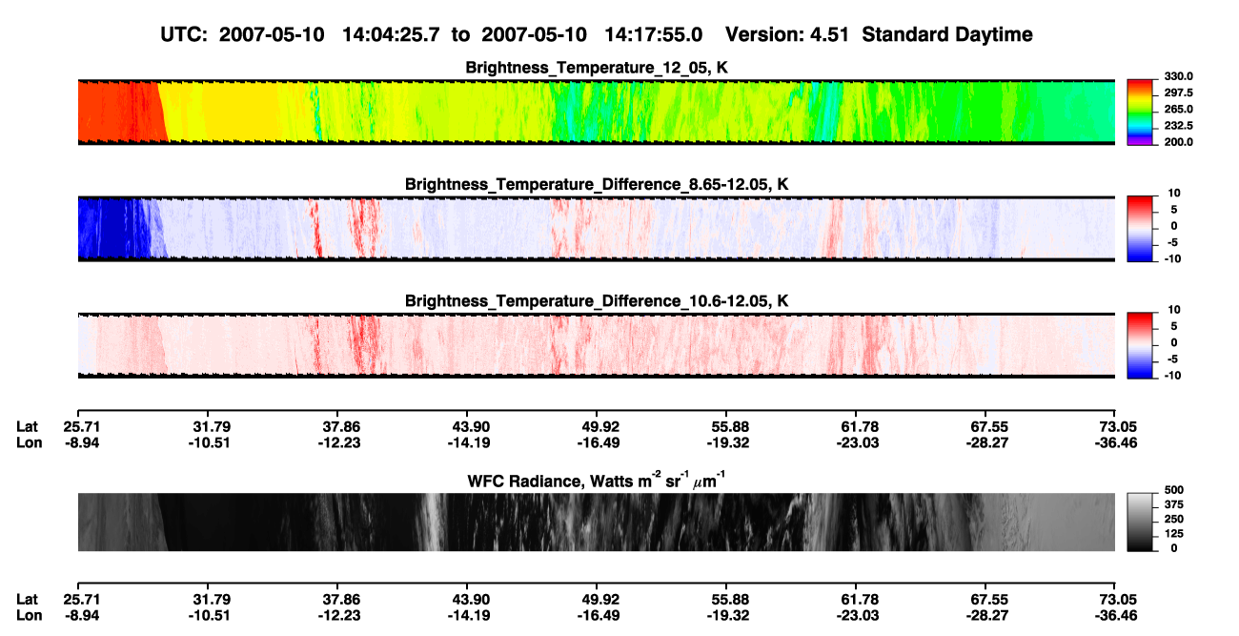Screen dimensions: 1239x636
Task: Click the 'Version: 4.51 Standard Daytime' text
Action: coord(879,34)
